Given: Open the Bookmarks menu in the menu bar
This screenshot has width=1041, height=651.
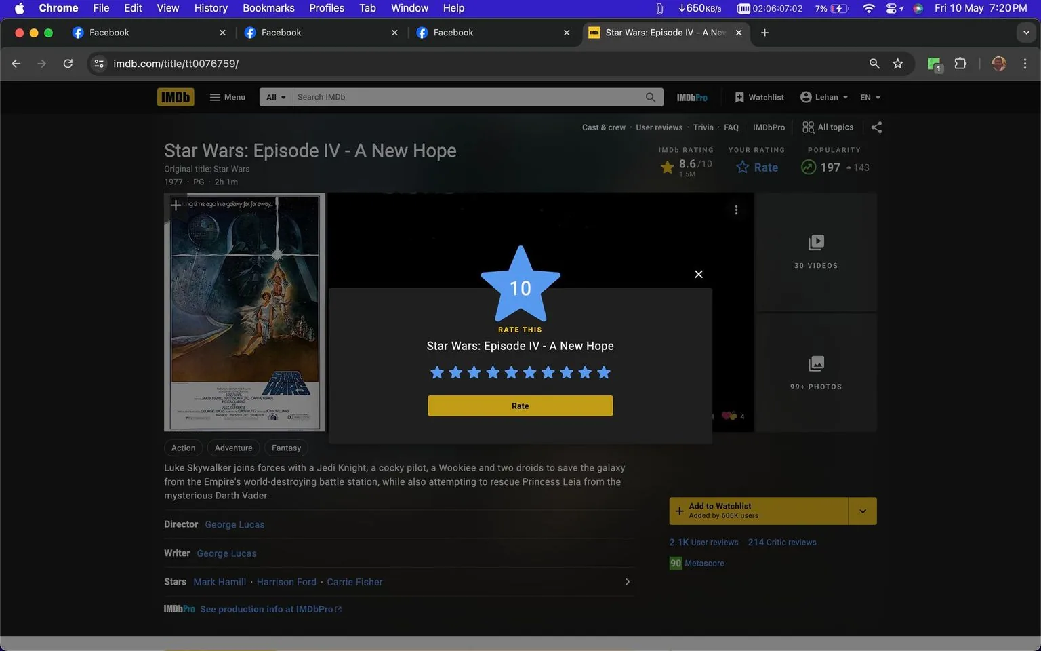Looking at the screenshot, I should pyautogui.click(x=268, y=8).
